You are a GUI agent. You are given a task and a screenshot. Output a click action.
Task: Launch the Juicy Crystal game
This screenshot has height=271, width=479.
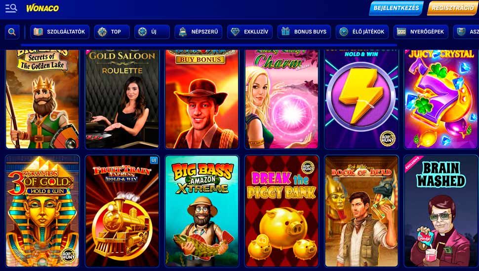tap(441, 99)
